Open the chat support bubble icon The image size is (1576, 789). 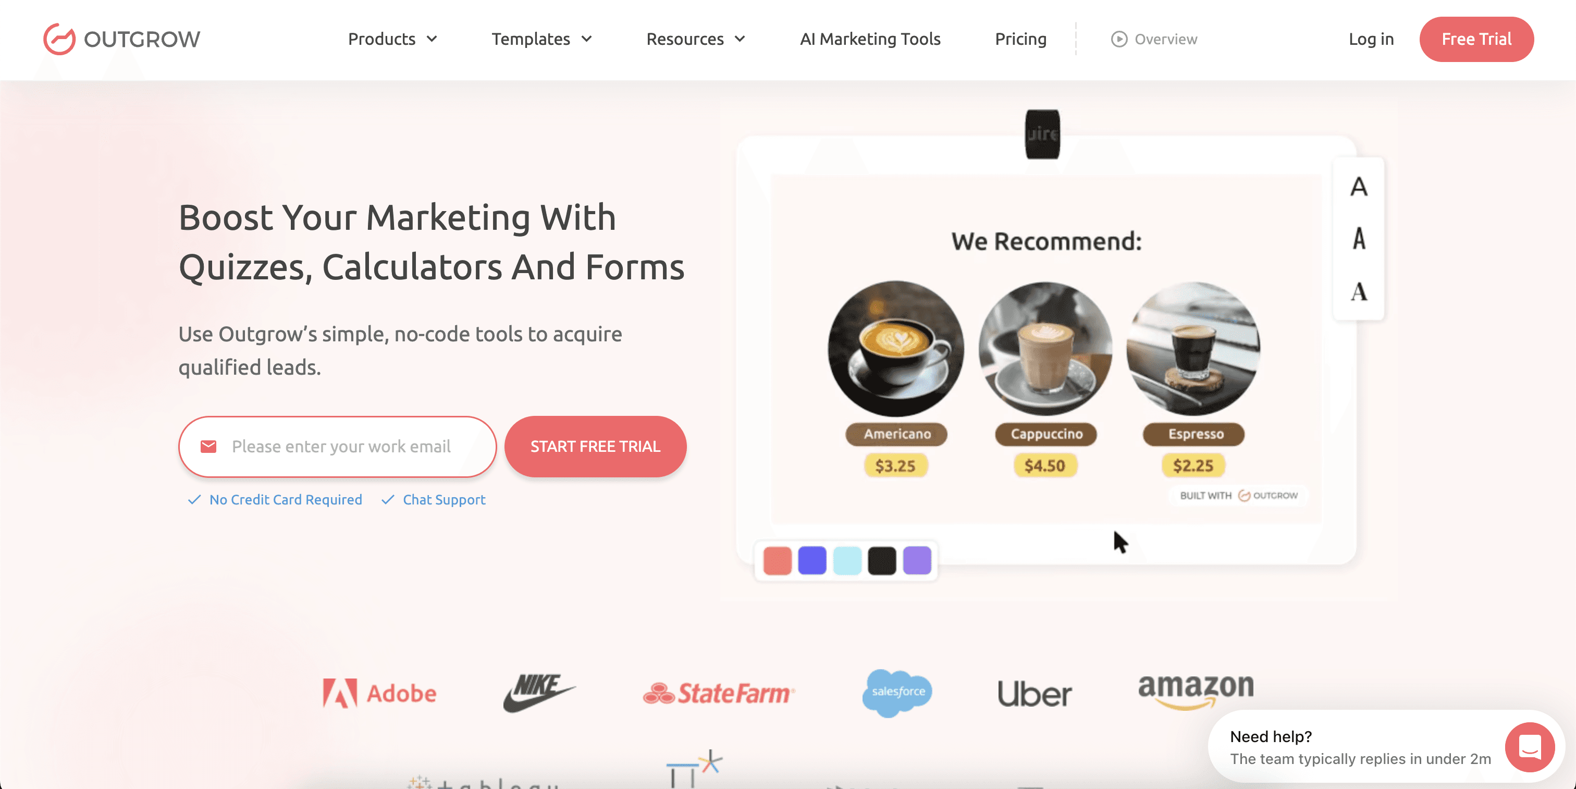pos(1530,747)
